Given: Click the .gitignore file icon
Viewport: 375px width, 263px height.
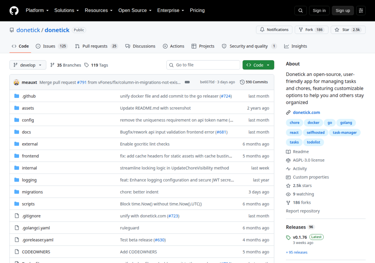Looking at the screenshot, I should click(16, 216).
